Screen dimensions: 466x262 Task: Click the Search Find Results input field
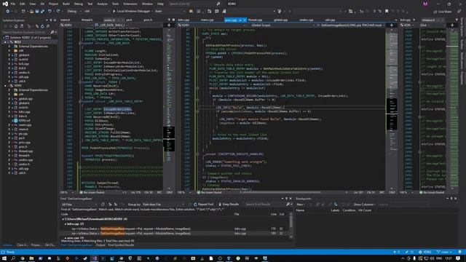pos(264,205)
